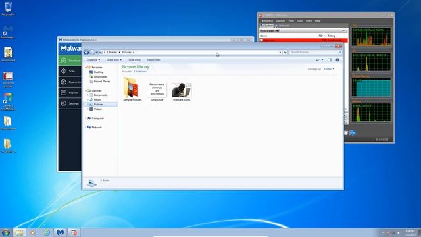
Task: Open the Recycle Bin desktop icon
Action: pyautogui.click(x=8, y=8)
